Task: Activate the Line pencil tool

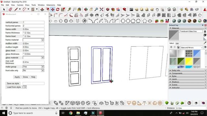Action: click(16, 9)
